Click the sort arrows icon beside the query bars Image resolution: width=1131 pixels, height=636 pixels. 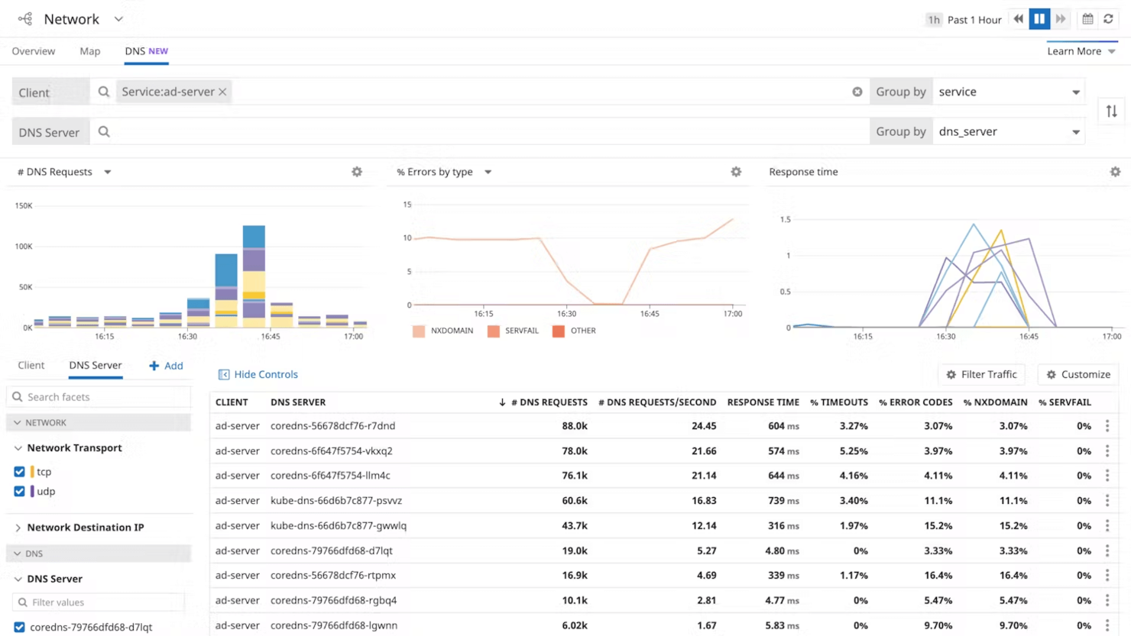coord(1111,111)
